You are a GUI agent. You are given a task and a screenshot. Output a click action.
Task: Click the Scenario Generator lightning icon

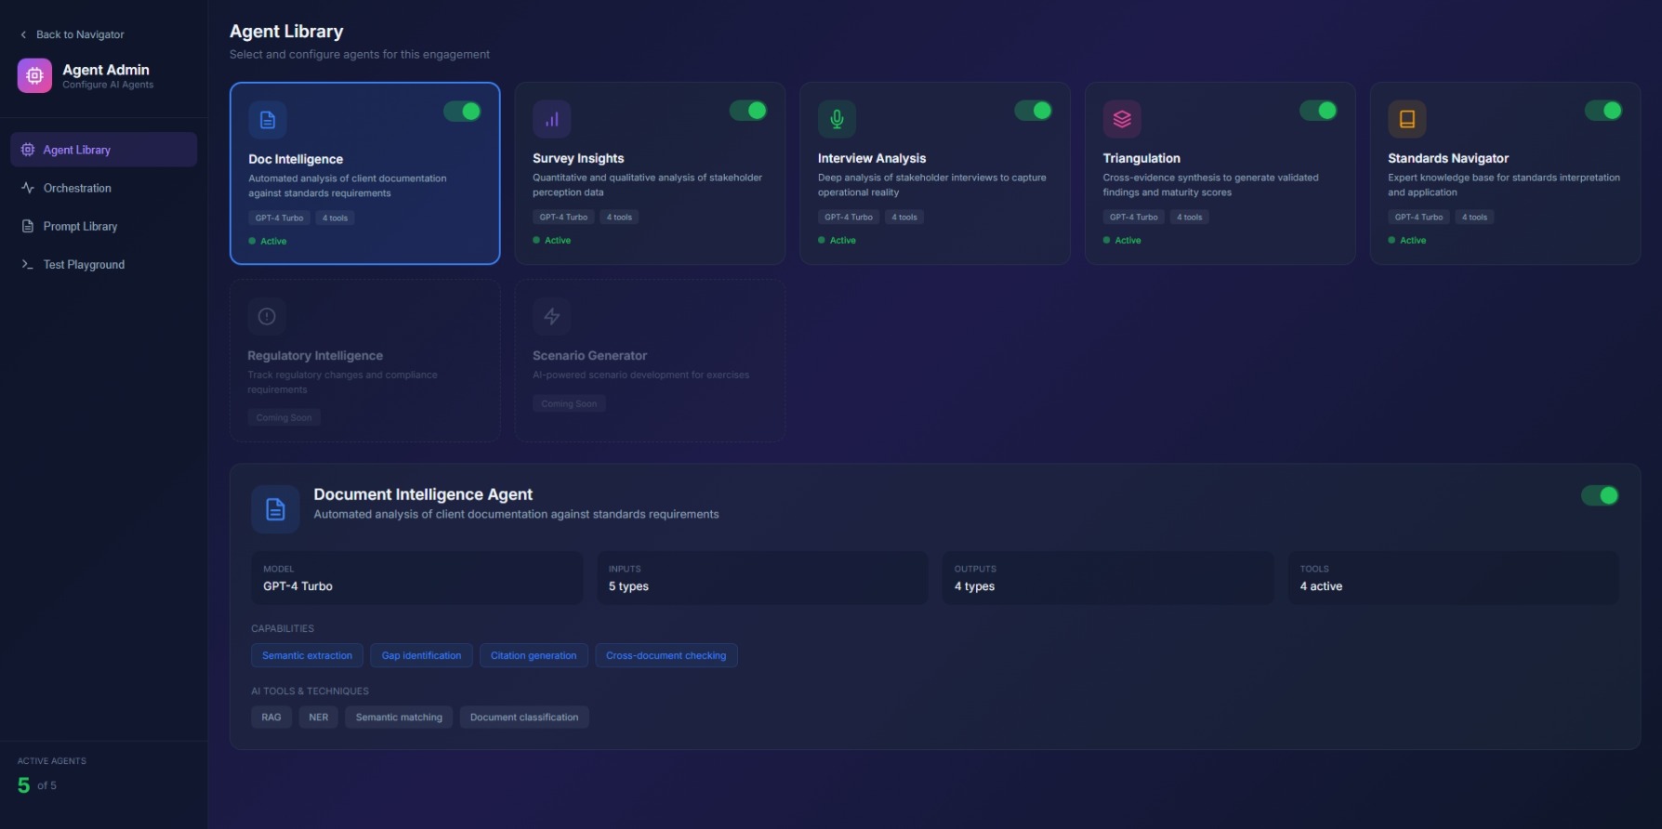coord(552,316)
